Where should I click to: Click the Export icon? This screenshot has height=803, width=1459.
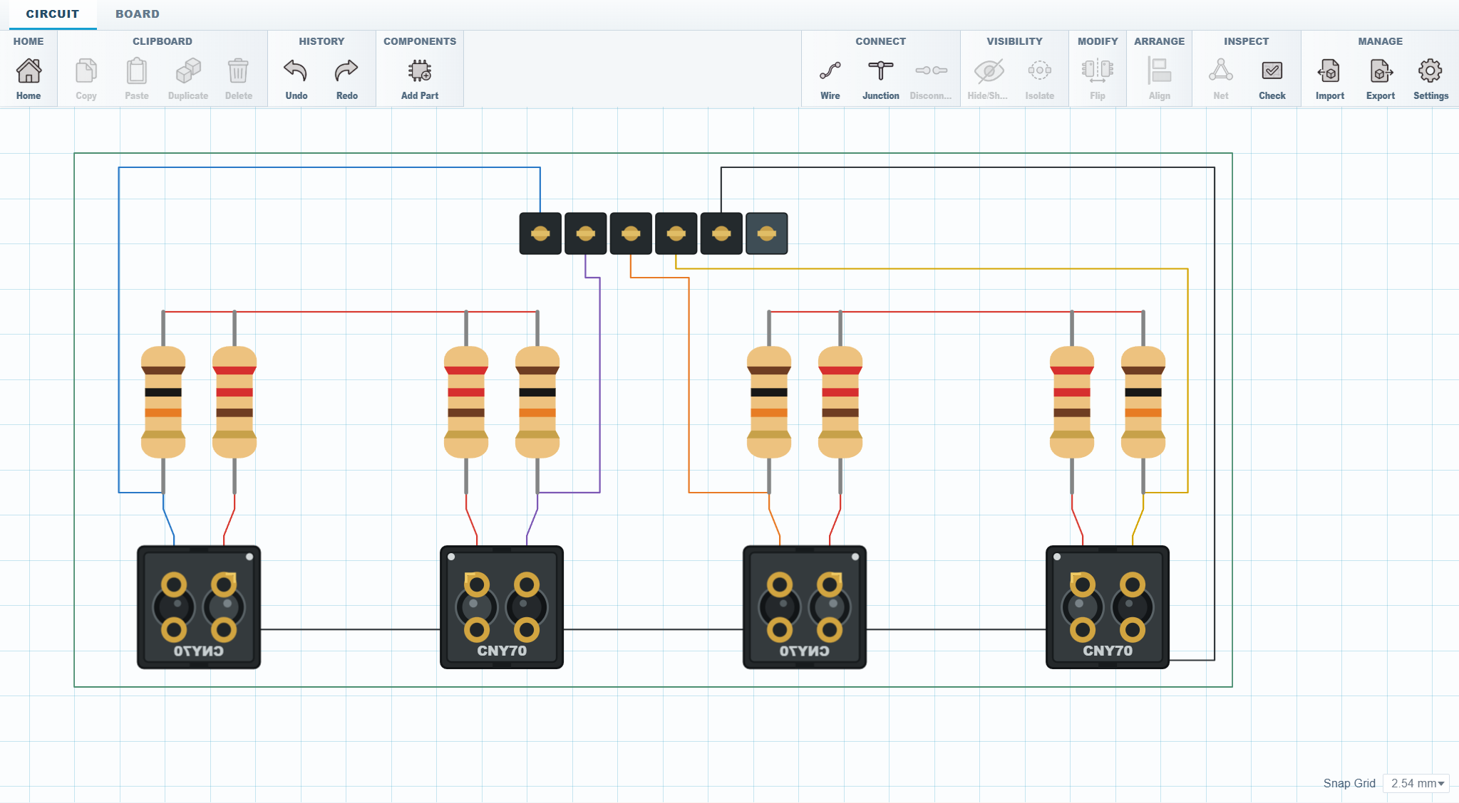click(1381, 71)
